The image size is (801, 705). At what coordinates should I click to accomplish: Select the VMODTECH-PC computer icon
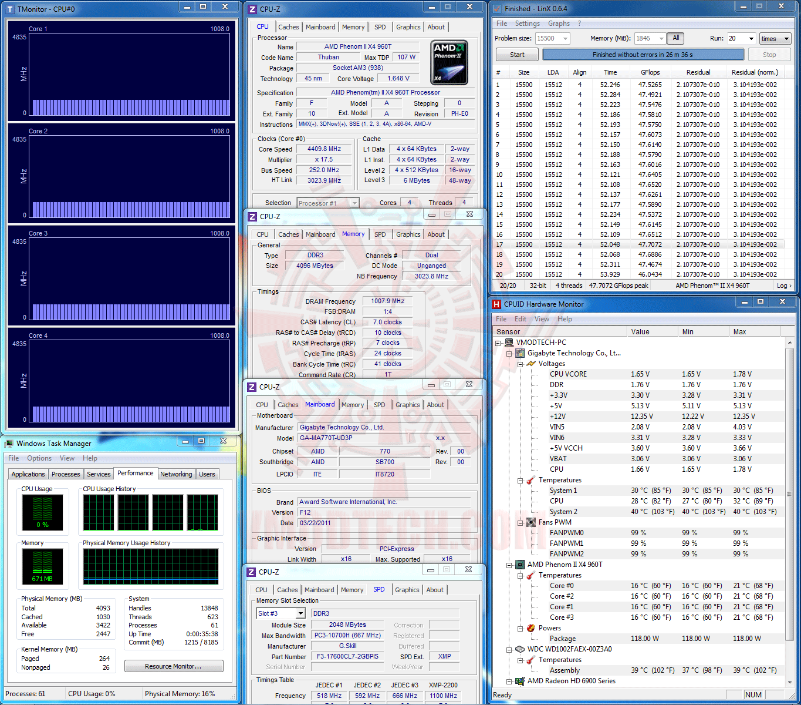pos(509,343)
